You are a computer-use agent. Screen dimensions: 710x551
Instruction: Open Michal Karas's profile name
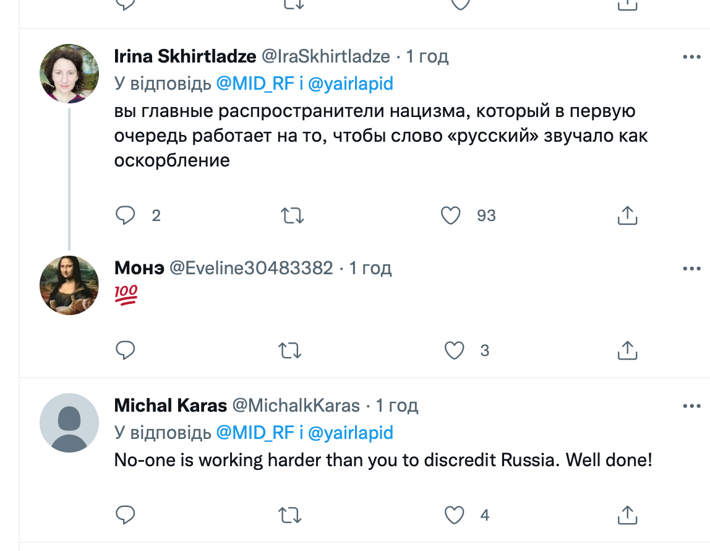(x=171, y=406)
